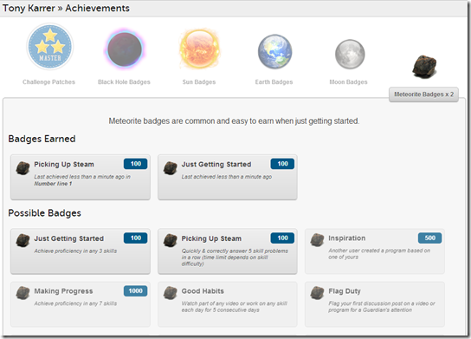The width and height of the screenshot is (471, 339).
Task: Switch to Moon Badges label
Action: pos(348,81)
